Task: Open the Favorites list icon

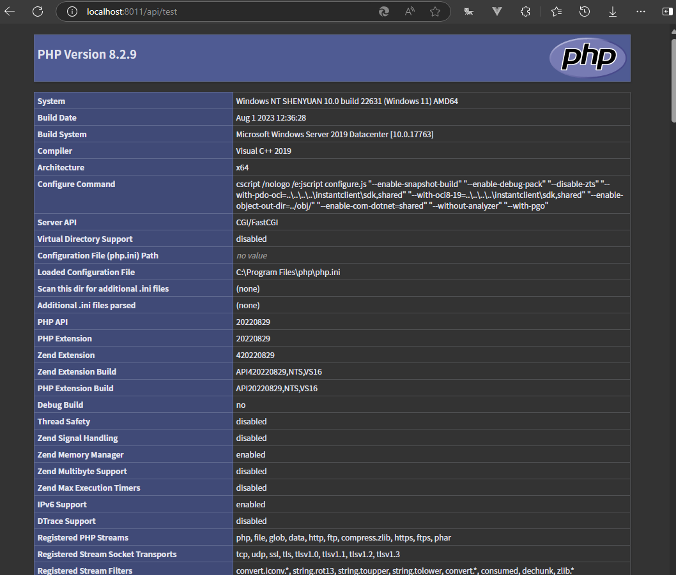Action: pos(556,11)
